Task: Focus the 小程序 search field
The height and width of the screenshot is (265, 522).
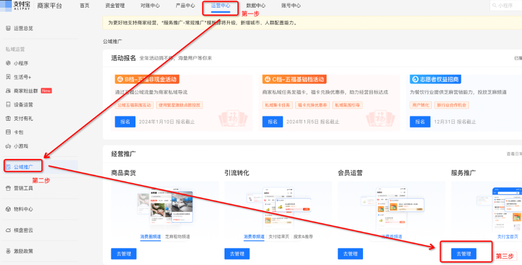Action: (506, 6)
